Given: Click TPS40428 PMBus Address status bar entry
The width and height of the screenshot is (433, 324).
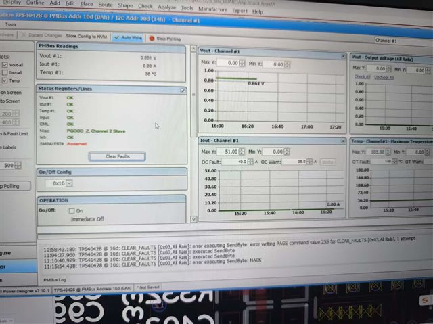Looking at the screenshot, I should (x=93, y=289).
